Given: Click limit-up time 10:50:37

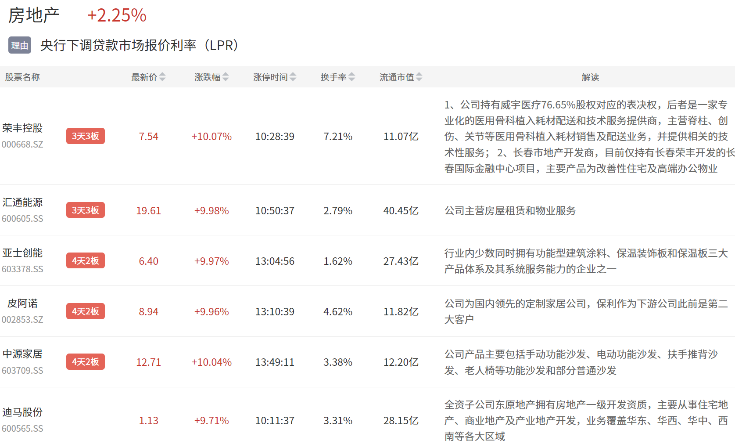Looking at the screenshot, I should [x=275, y=211].
